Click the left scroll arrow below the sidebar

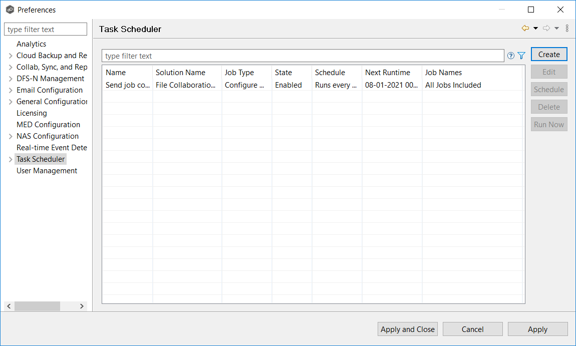click(8, 306)
